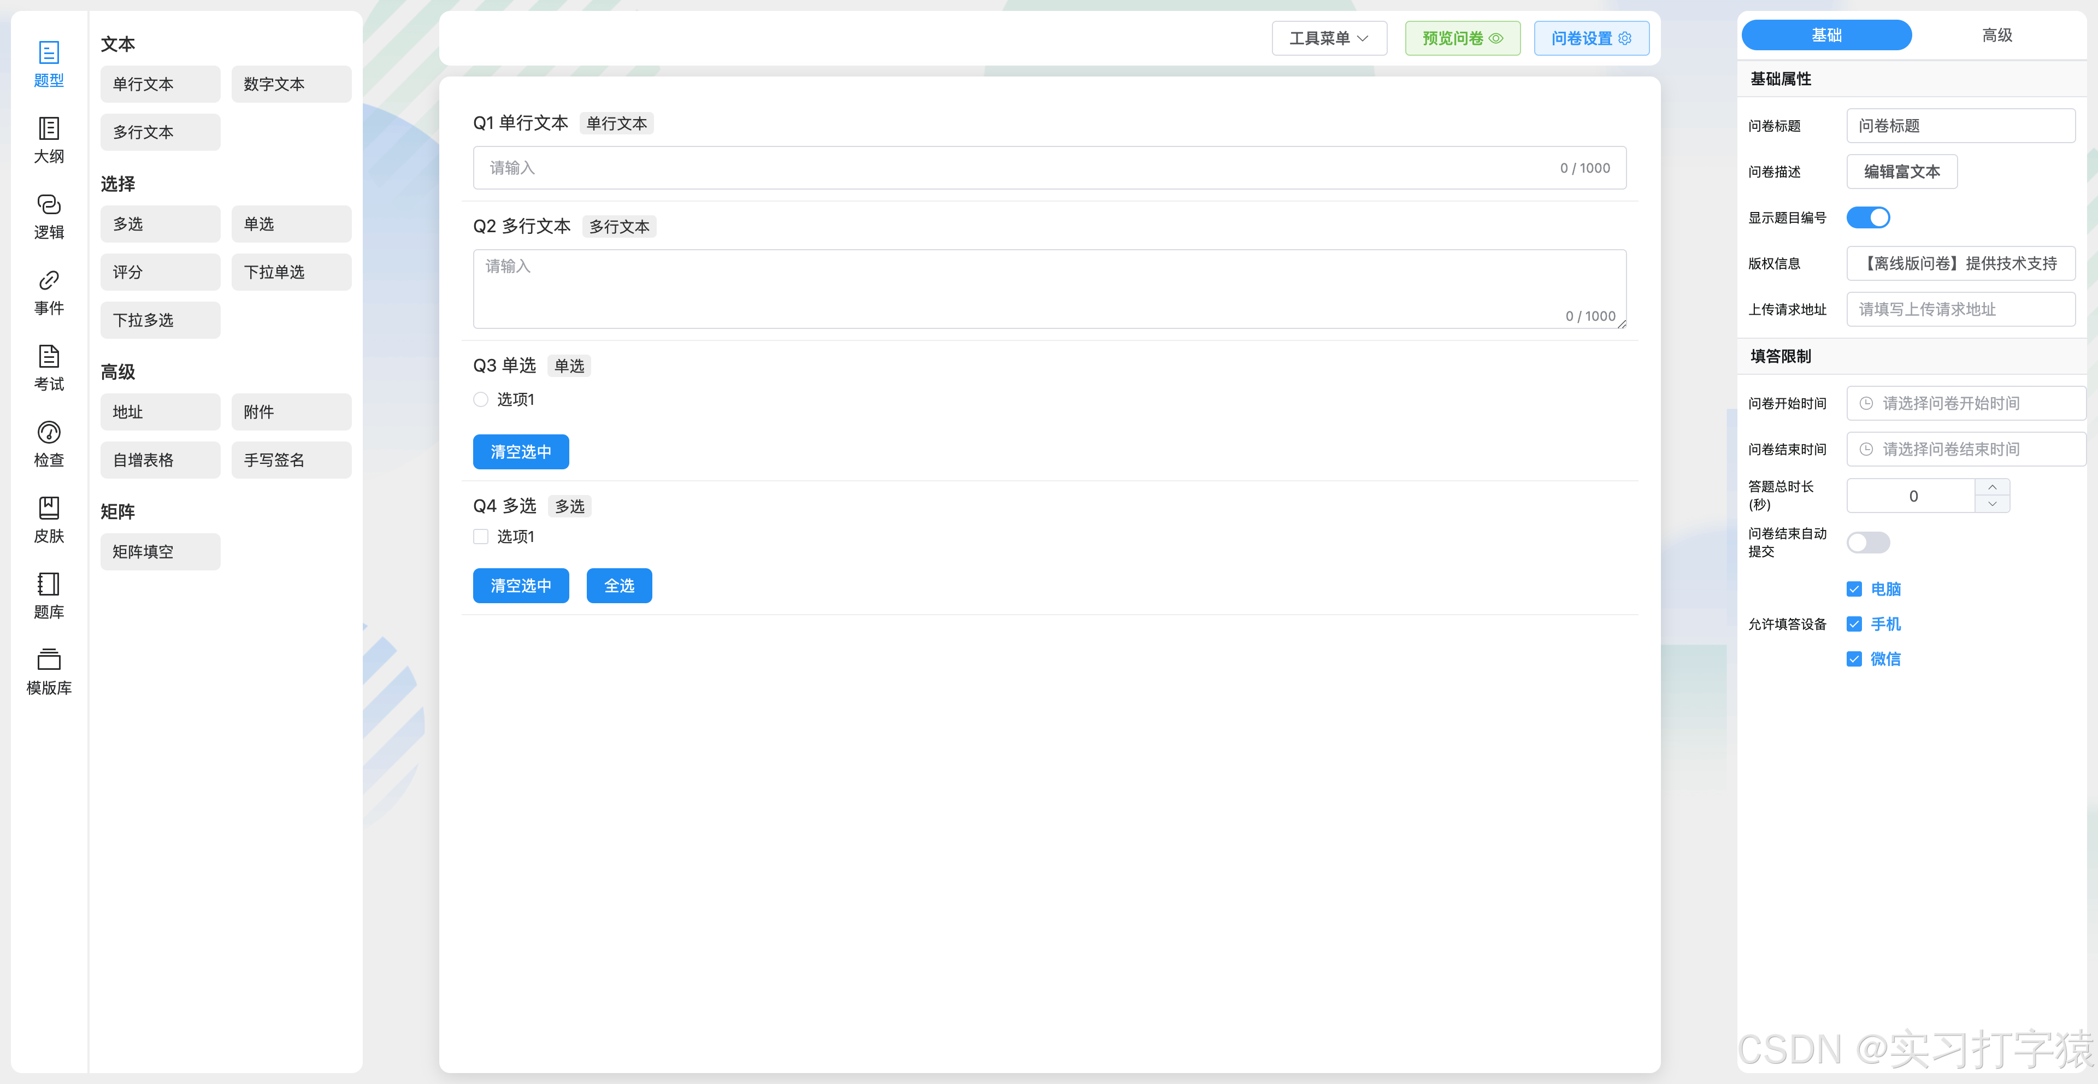Add a 附件 attachment question type
The height and width of the screenshot is (1084, 2098).
point(292,412)
